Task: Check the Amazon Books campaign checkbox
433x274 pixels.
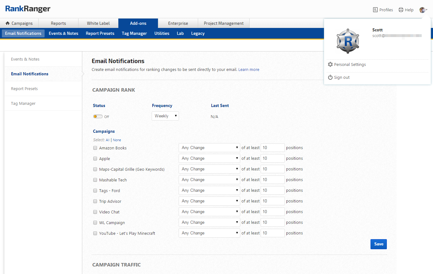Action: pyautogui.click(x=95, y=148)
